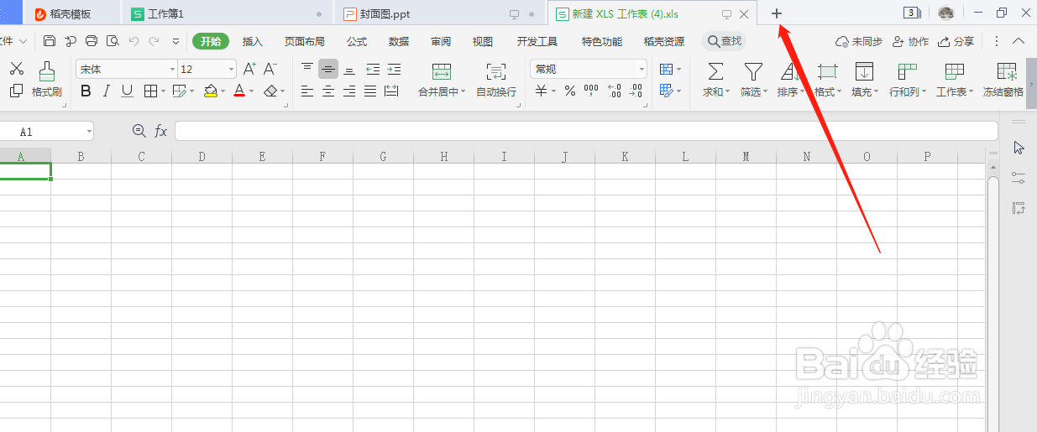This screenshot has height=432, width=1037.
Task: Set top vertical alignment
Action: [307, 69]
